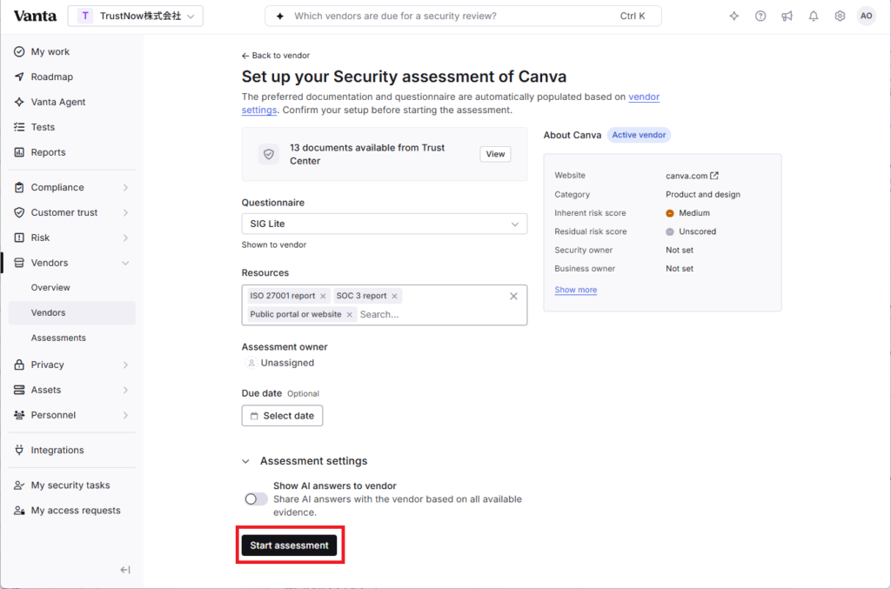Collapse sidebar with arrow icon
This screenshot has height=589, width=891.
coord(125,570)
